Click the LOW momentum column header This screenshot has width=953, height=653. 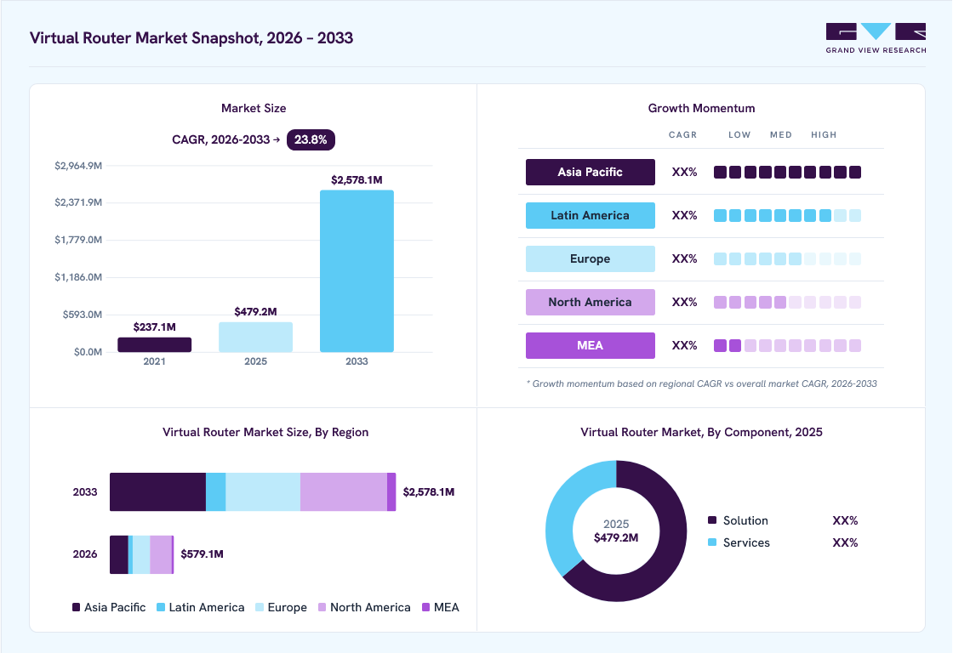[x=739, y=135]
